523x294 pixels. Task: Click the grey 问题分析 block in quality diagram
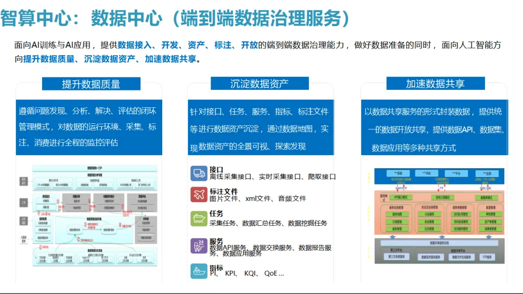[x=77, y=203]
